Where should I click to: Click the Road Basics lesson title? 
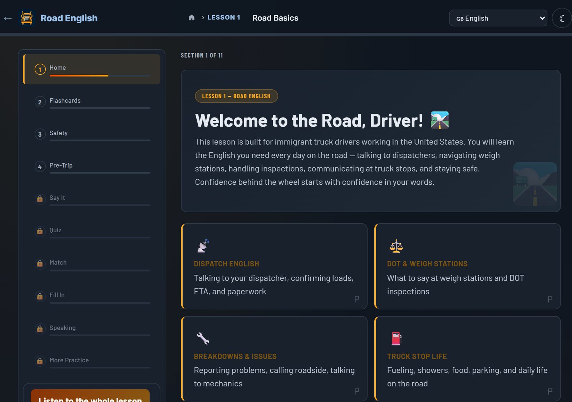pos(275,18)
